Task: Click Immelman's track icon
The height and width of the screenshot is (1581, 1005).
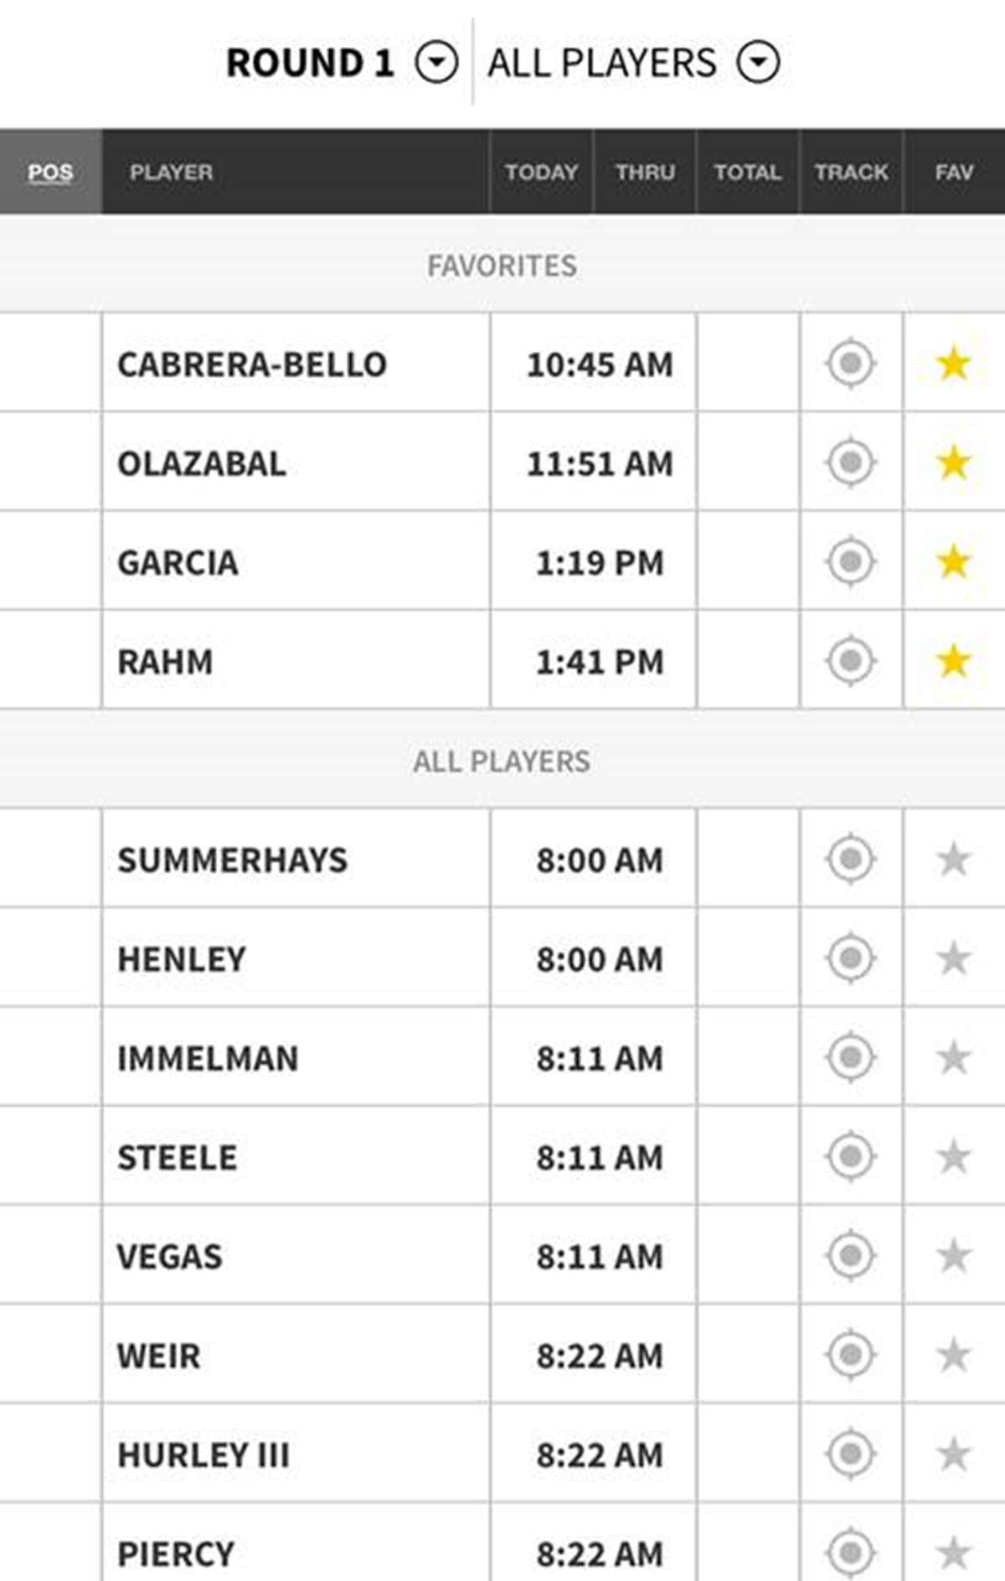Action: pyautogui.click(x=851, y=1057)
